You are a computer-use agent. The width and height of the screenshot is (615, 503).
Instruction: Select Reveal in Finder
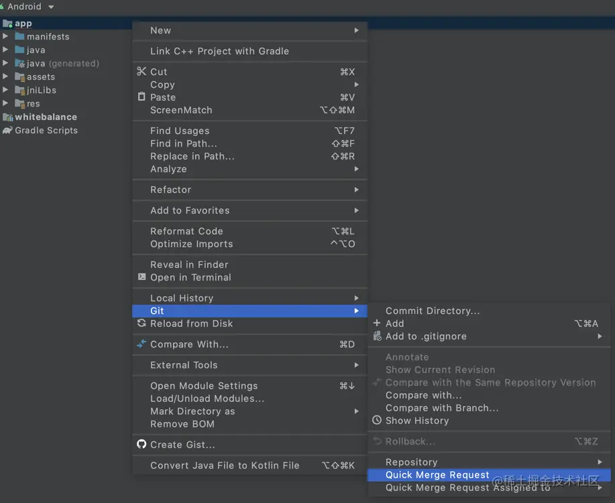(250, 265)
